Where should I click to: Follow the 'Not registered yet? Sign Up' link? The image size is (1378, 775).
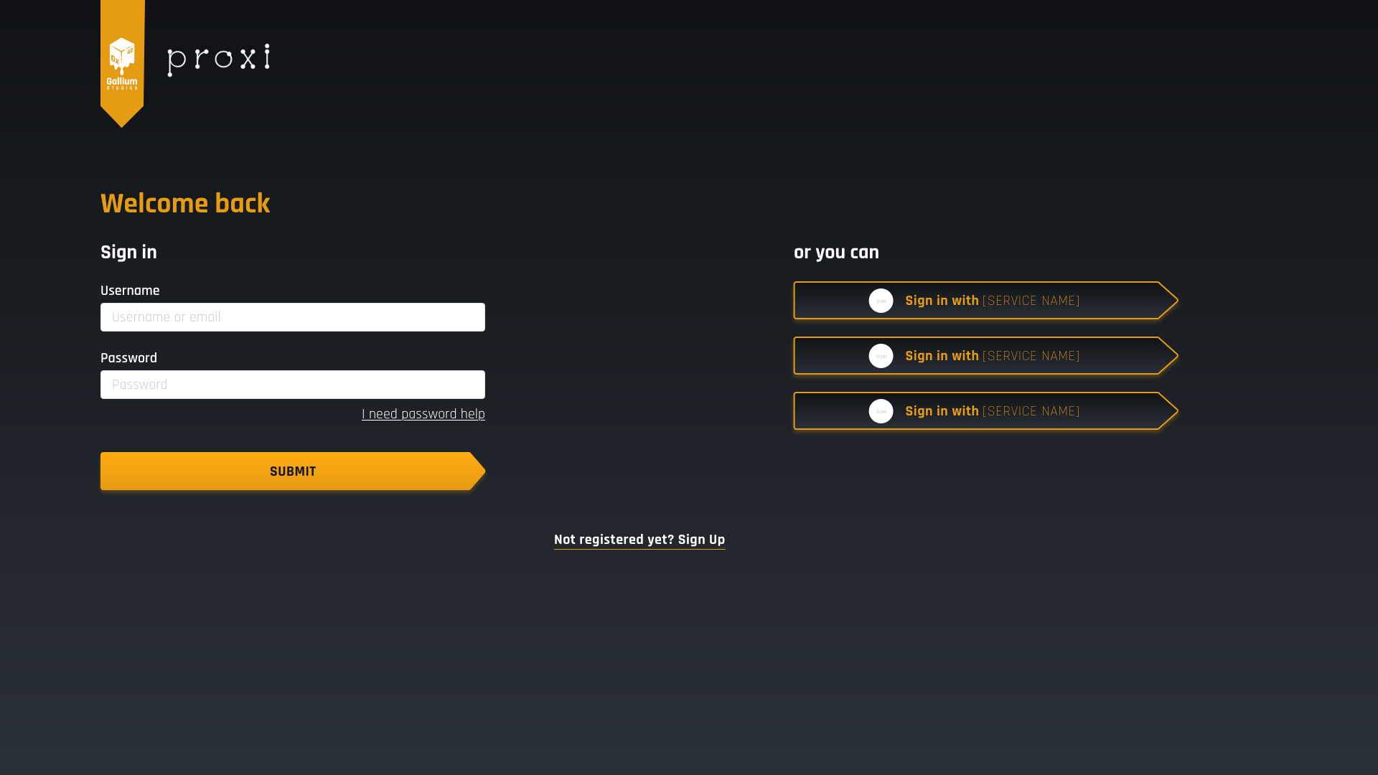click(639, 540)
